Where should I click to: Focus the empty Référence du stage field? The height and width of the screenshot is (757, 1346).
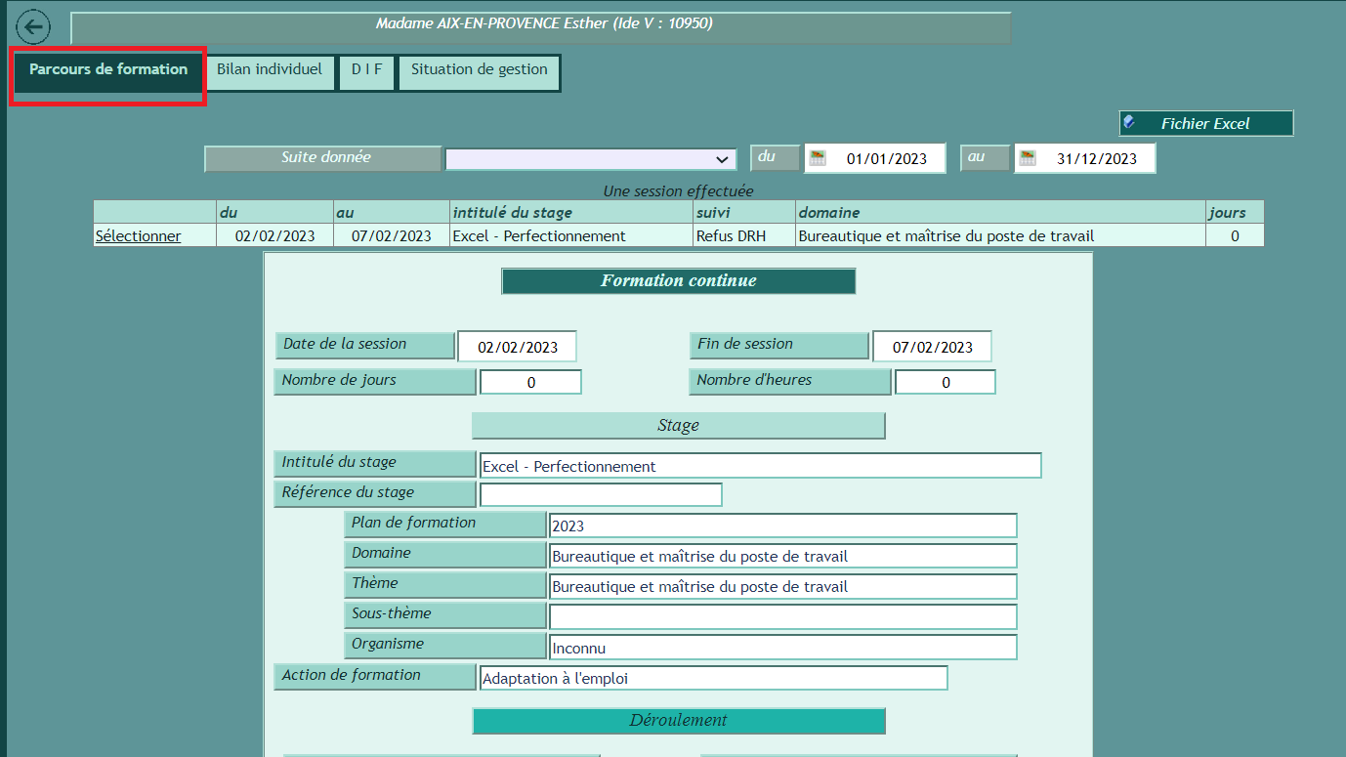pyautogui.click(x=601, y=495)
